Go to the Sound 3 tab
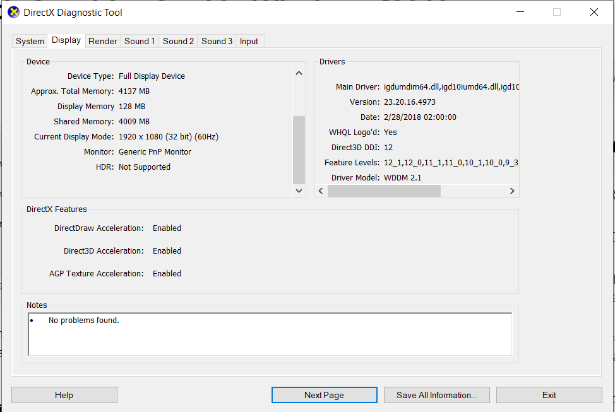The image size is (615, 412). (x=217, y=41)
